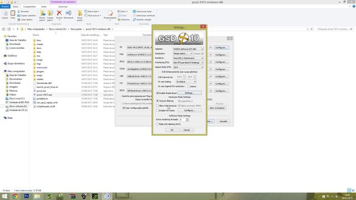
Task: Toggle the Windowed checkbox in GSdx settings
Action: coord(202,53)
